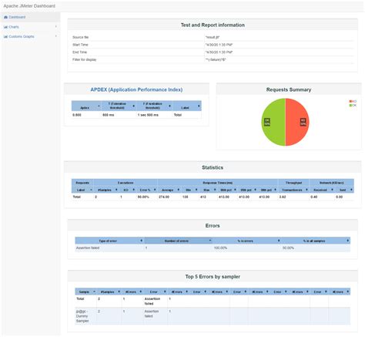
Task: Toggle the KO legend entry in pie chart
Action: (x=353, y=102)
